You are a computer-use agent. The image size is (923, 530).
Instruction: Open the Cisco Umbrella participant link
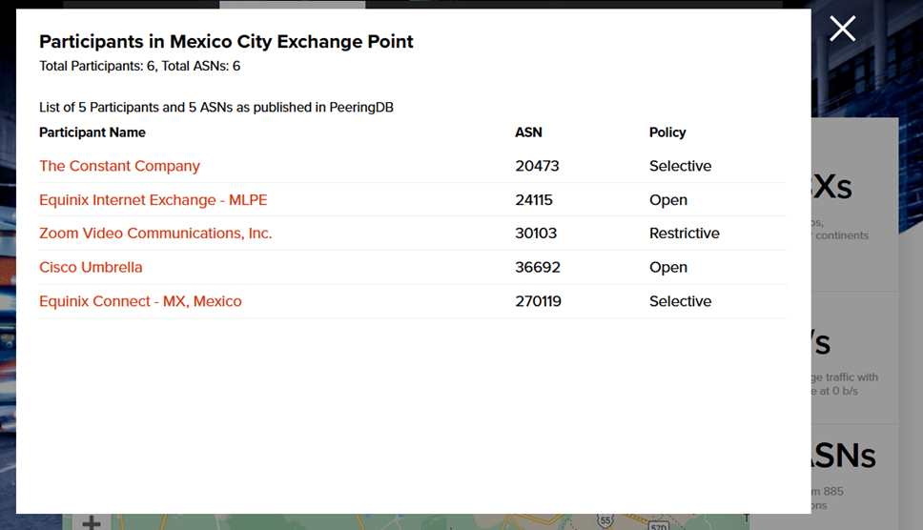[91, 267]
